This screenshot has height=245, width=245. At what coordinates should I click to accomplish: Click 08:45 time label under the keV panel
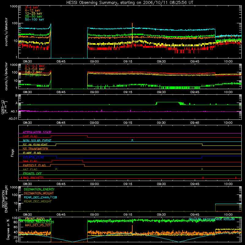61,62
